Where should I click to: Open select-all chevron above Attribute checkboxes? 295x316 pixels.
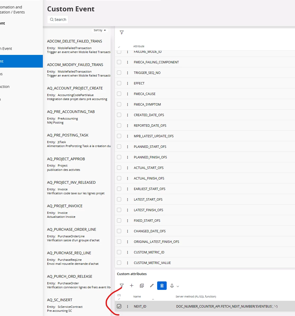tap(119, 47)
